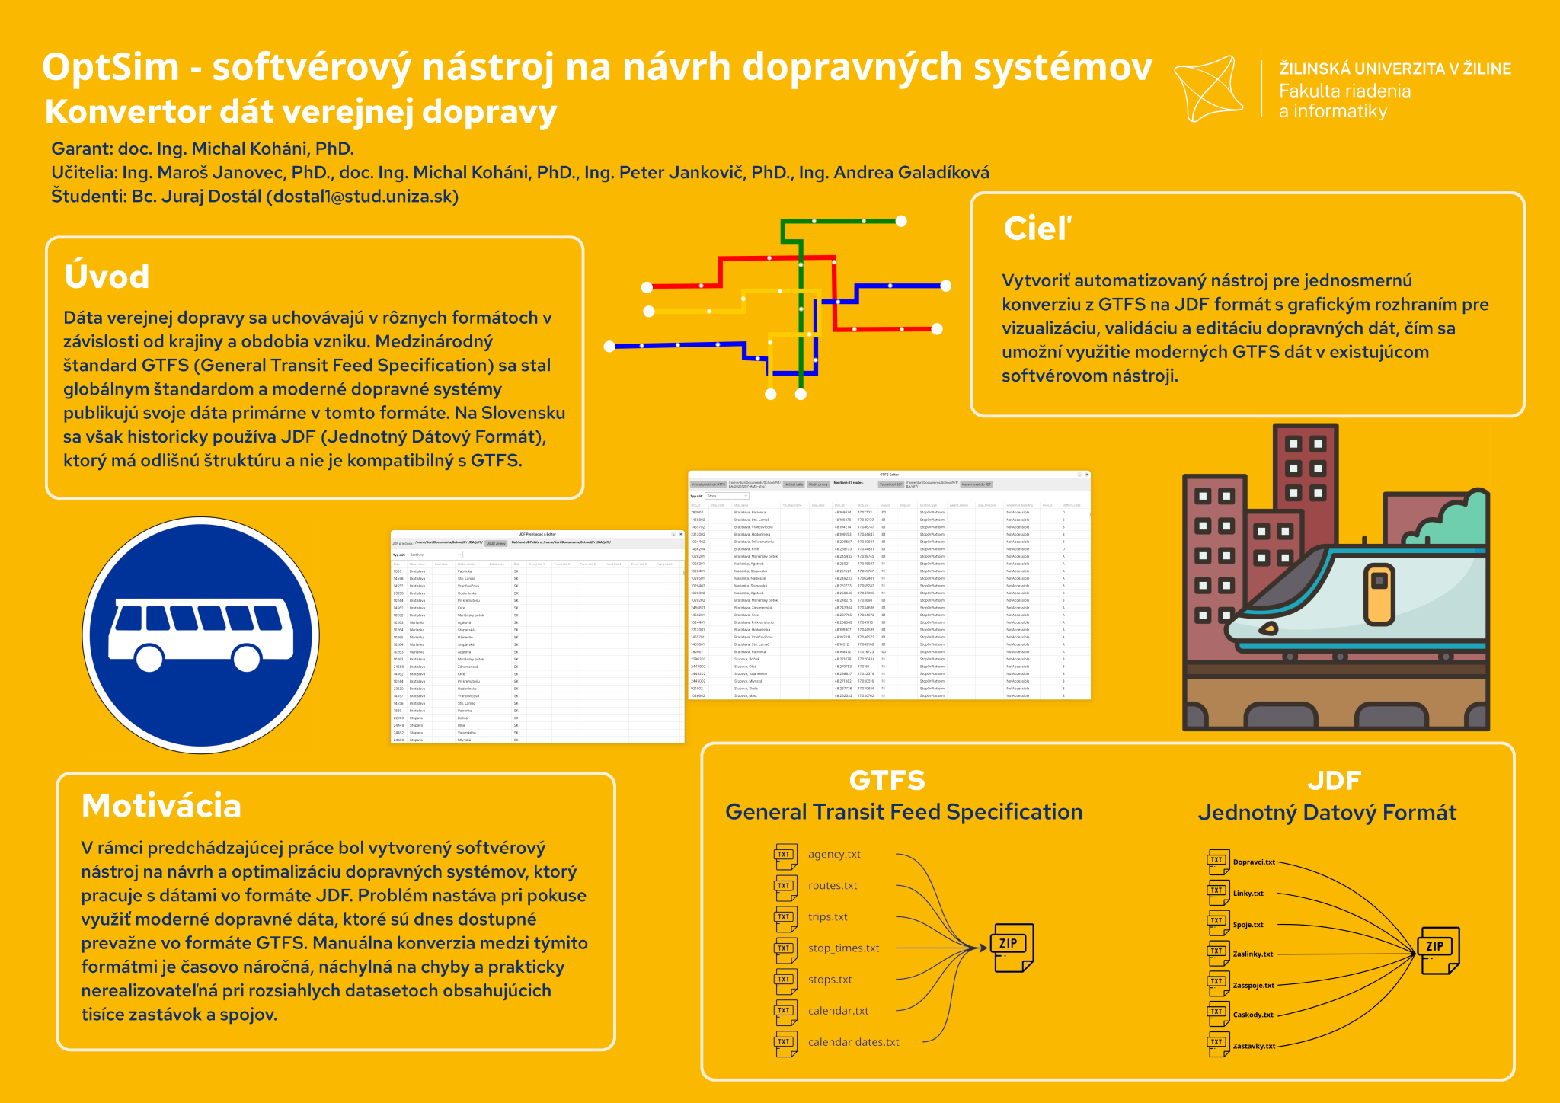Click the train and city illustration

[x=1335, y=577]
